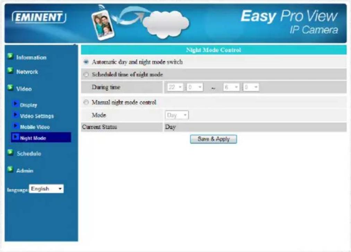The height and width of the screenshot is (252, 351).
Task: Open the Network menu
Action: [x=27, y=72]
